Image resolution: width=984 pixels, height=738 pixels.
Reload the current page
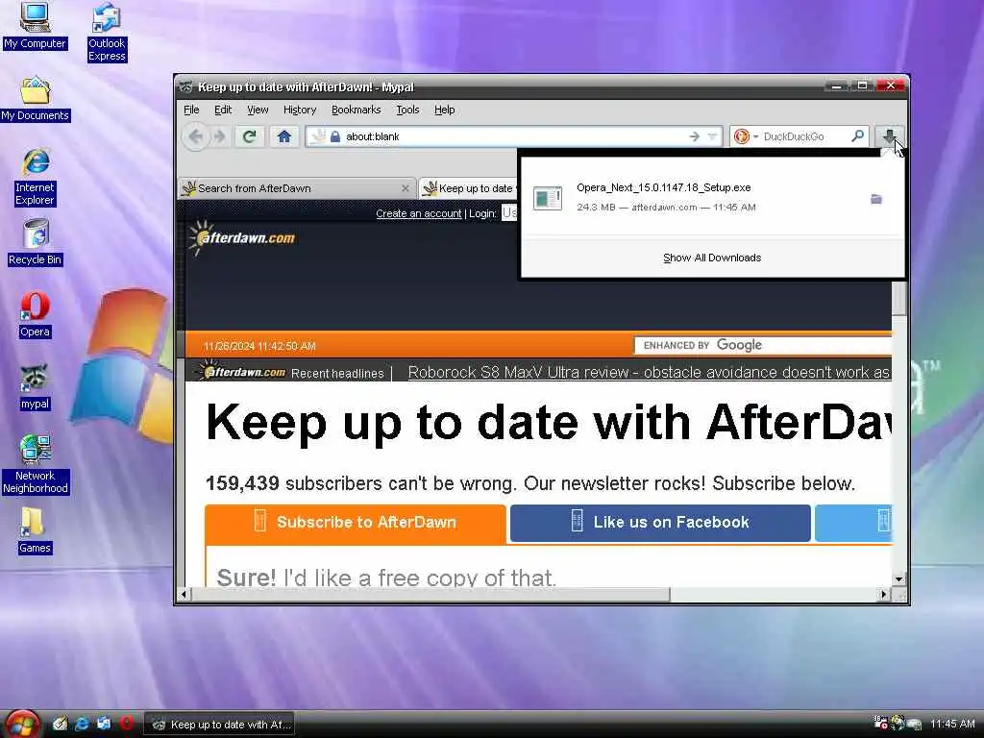pyautogui.click(x=249, y=136)
